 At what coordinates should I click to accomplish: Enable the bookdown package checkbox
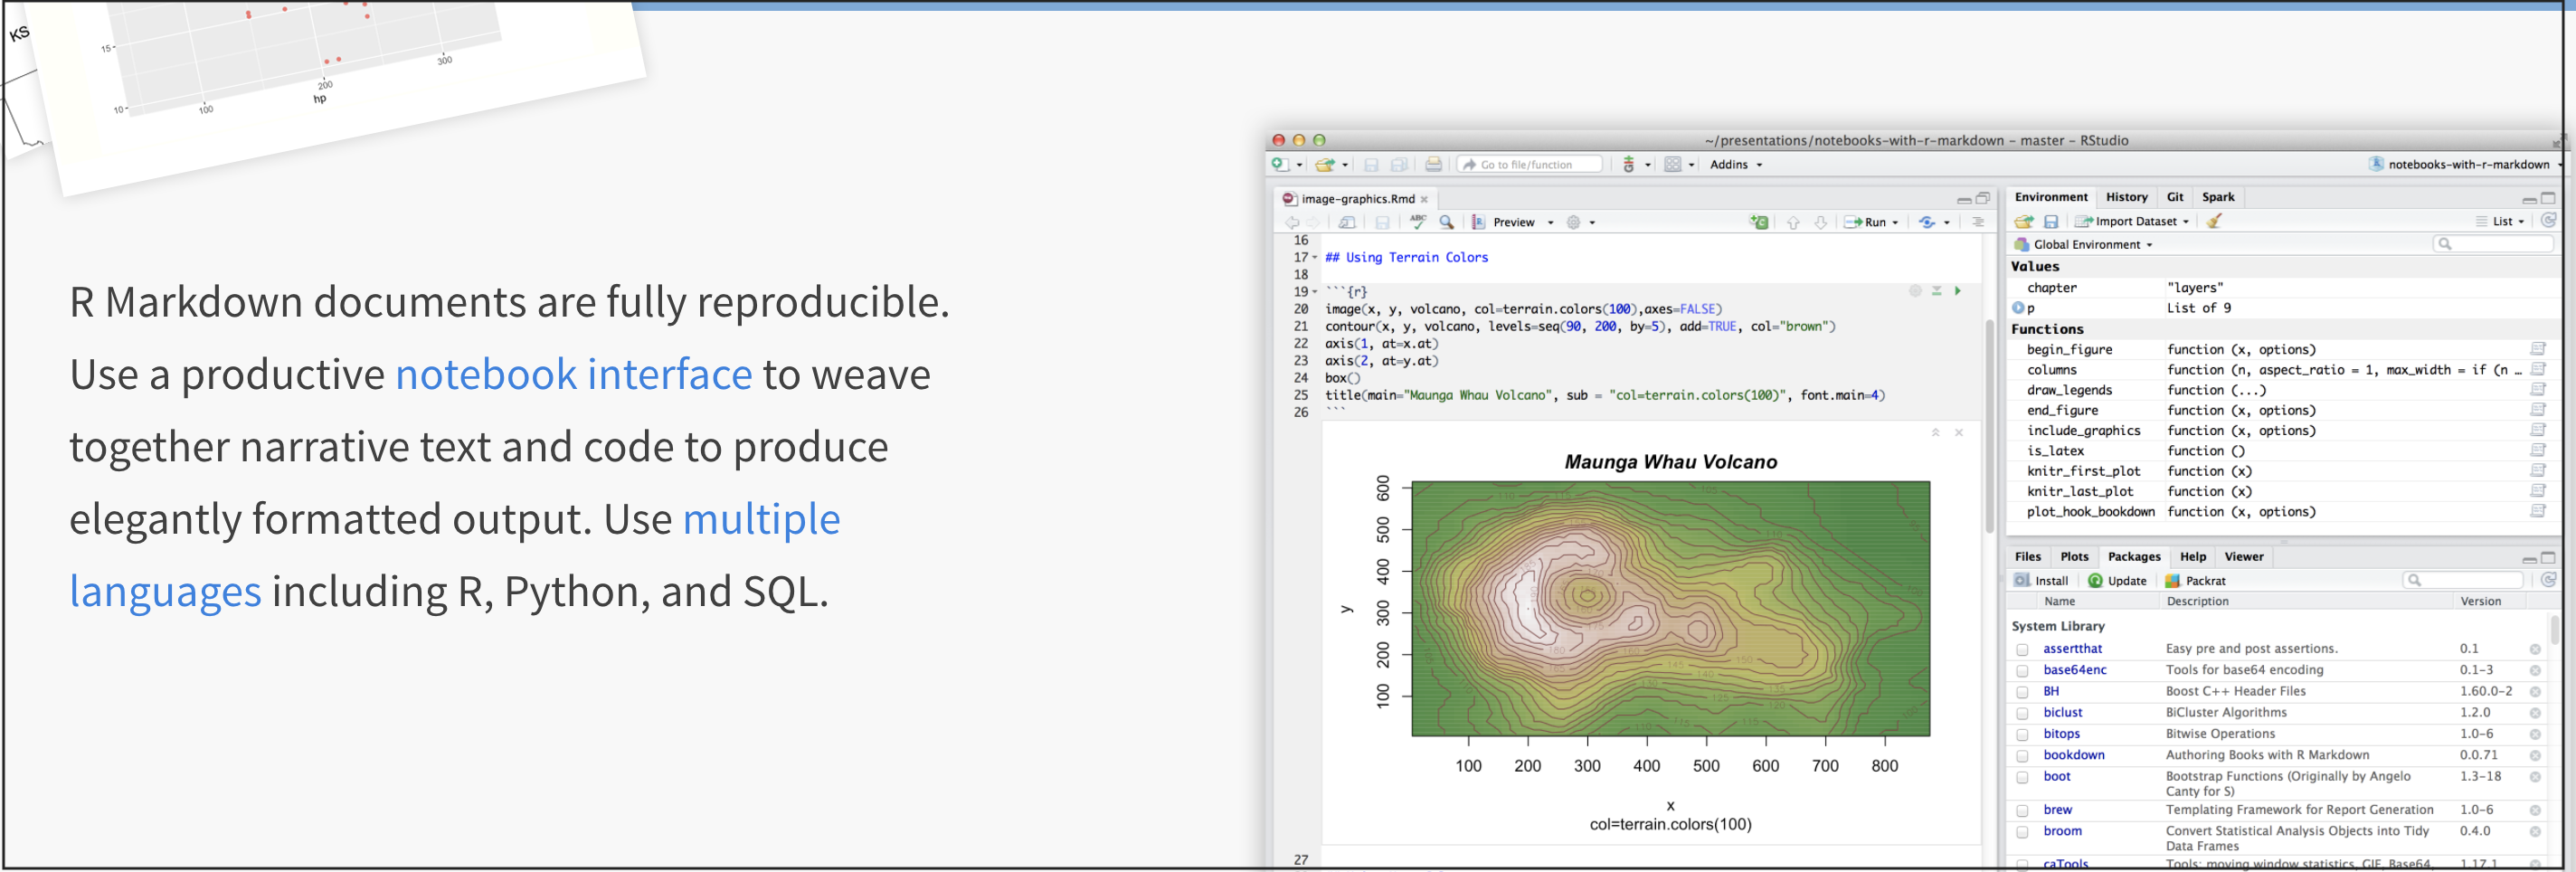(x=2022, y=756)
